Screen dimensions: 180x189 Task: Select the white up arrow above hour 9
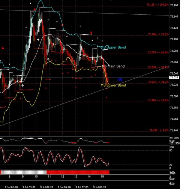(22, 85)
